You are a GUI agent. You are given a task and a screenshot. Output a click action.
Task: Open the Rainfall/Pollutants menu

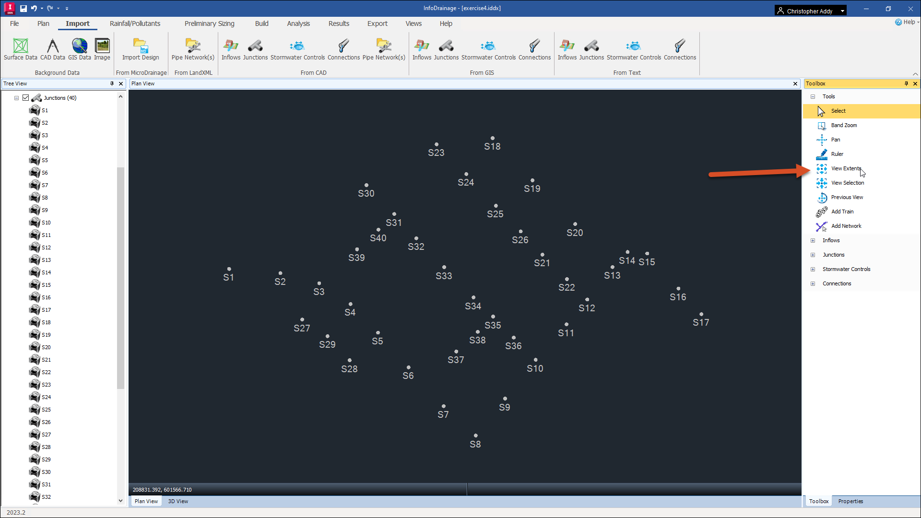pos(135,24)
